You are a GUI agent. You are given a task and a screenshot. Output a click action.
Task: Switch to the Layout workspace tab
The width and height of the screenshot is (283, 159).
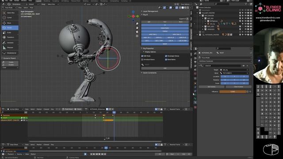(38, 1)
